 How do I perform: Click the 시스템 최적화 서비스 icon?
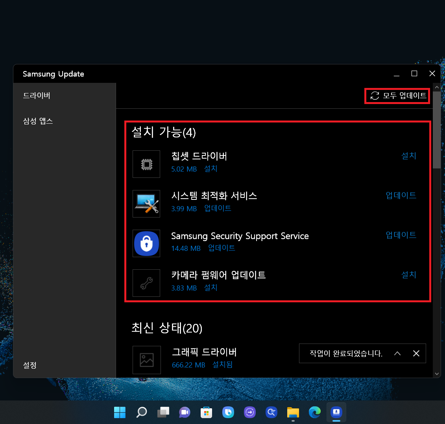pos(146,204)
